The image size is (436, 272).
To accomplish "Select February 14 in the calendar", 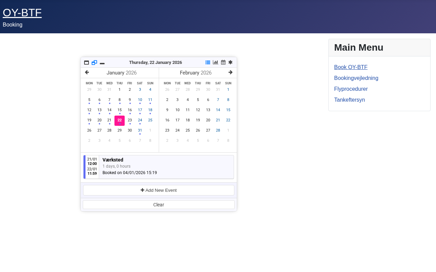I will [218, 110].
